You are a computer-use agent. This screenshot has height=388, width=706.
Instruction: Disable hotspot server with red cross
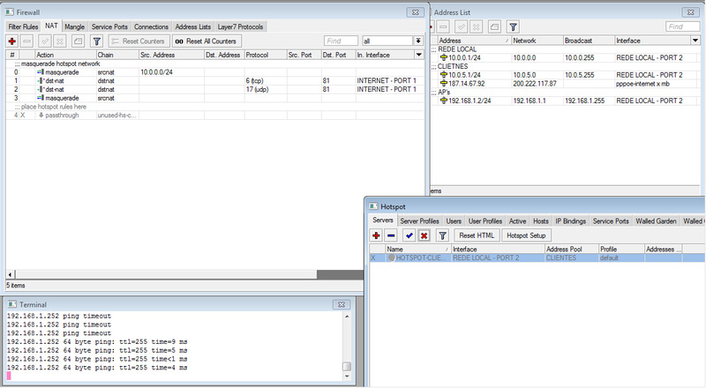pos(424,235)
